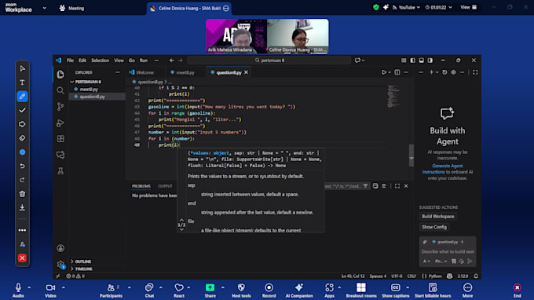Open more annotation options ellipsis
Screen dimensions: 534x300
22,230
